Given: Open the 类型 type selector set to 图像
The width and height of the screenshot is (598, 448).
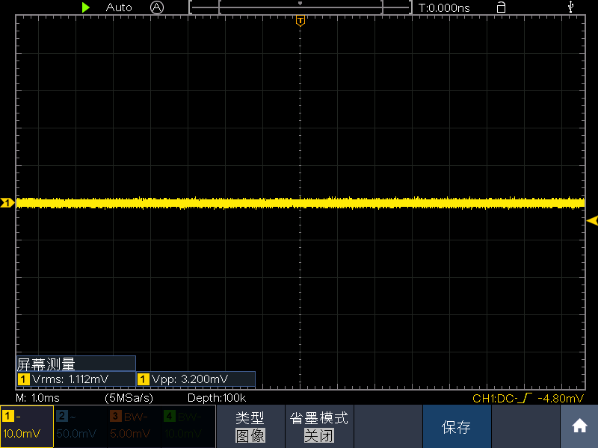Looking at the screenshot, I should [250, 426].
